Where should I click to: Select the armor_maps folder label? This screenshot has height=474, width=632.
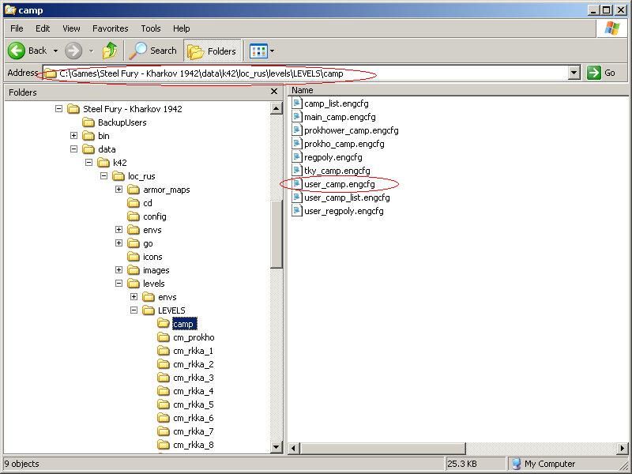167,190
